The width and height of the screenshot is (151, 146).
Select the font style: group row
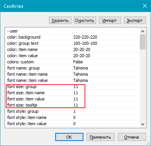click(73, 111)
